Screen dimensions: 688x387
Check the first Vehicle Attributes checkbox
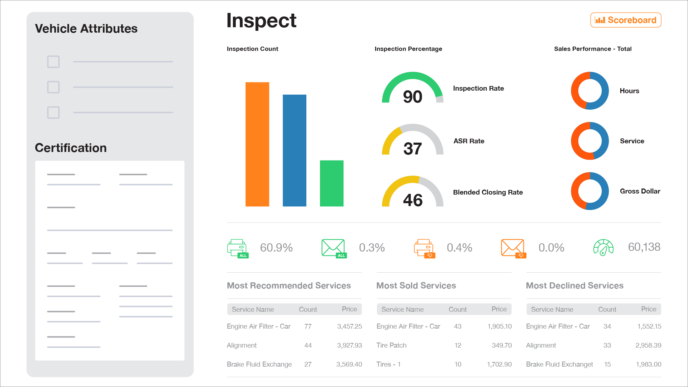(x=53, y=62)
